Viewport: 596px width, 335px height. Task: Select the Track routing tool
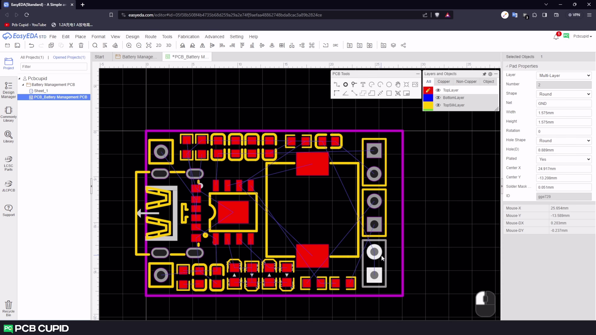336,84
